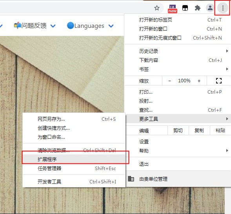Decrease zoom with the minus button
The width and height of the screenshot is (231, 214).
coord(169,81)
